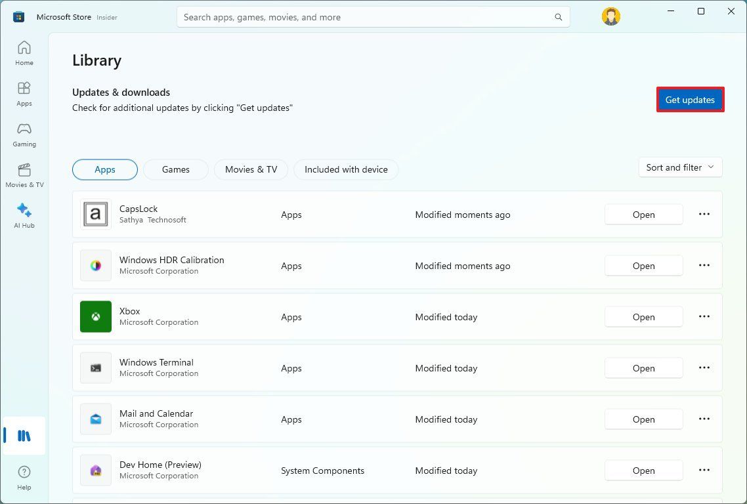The height and width of the screenshot is (504, 747).
Task: Select the Apps icon in sidebar
Action: (24, 93)
